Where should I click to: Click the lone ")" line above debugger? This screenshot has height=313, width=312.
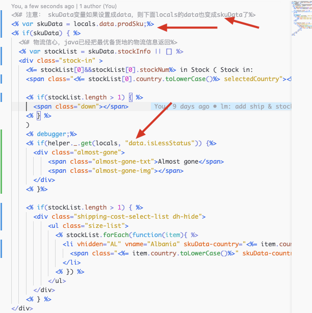pos(28,125)
